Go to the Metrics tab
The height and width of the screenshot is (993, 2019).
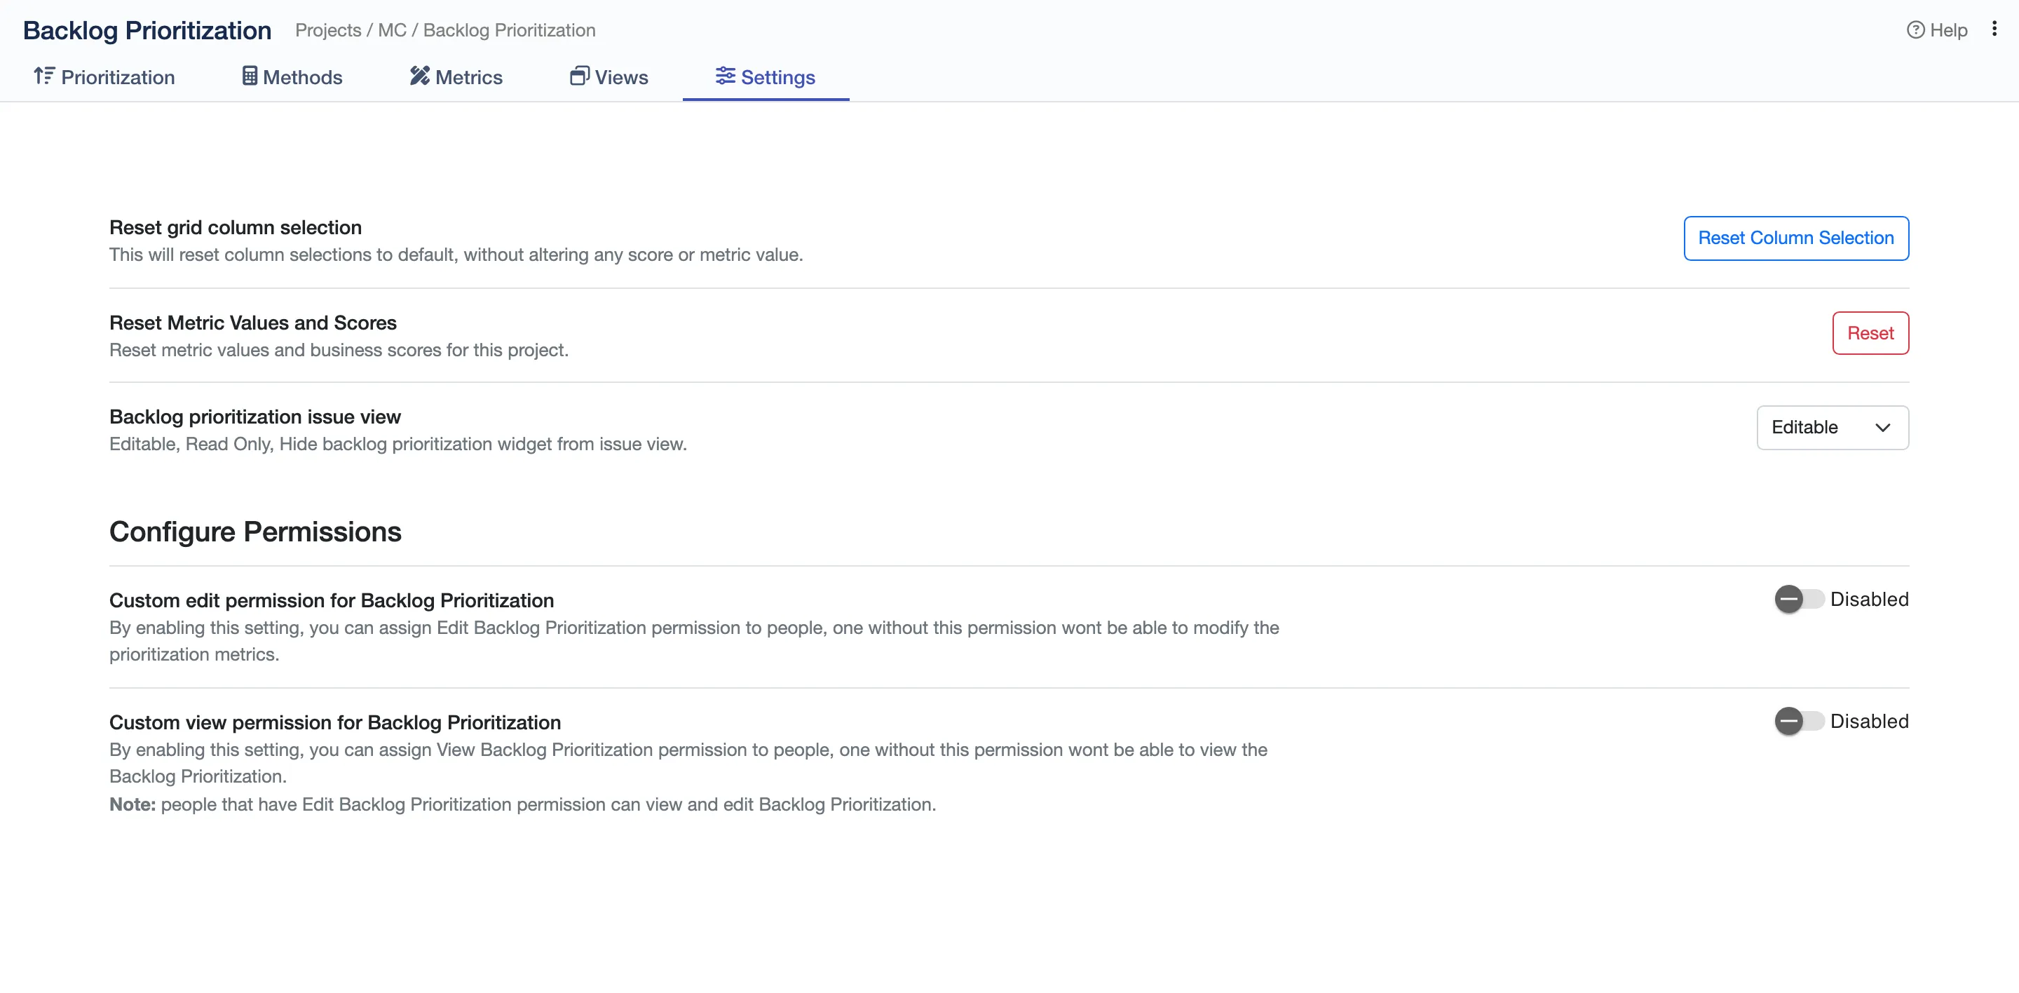456,77
